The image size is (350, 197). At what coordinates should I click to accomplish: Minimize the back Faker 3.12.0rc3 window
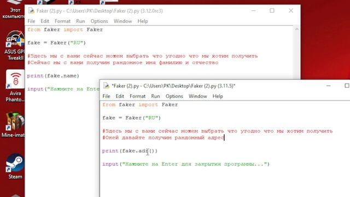tap(253, 11)
